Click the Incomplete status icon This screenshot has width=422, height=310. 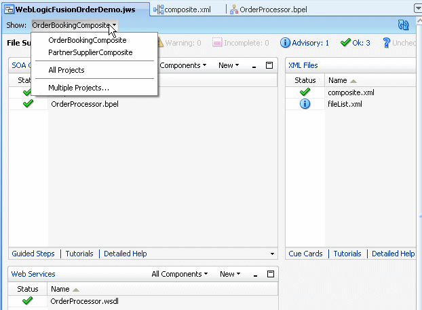(x=217, y=42)
